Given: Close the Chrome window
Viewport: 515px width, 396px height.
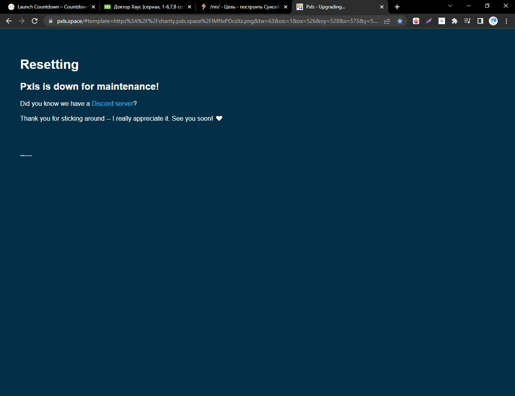Looking at the screenshot, I should click(506, 6).
